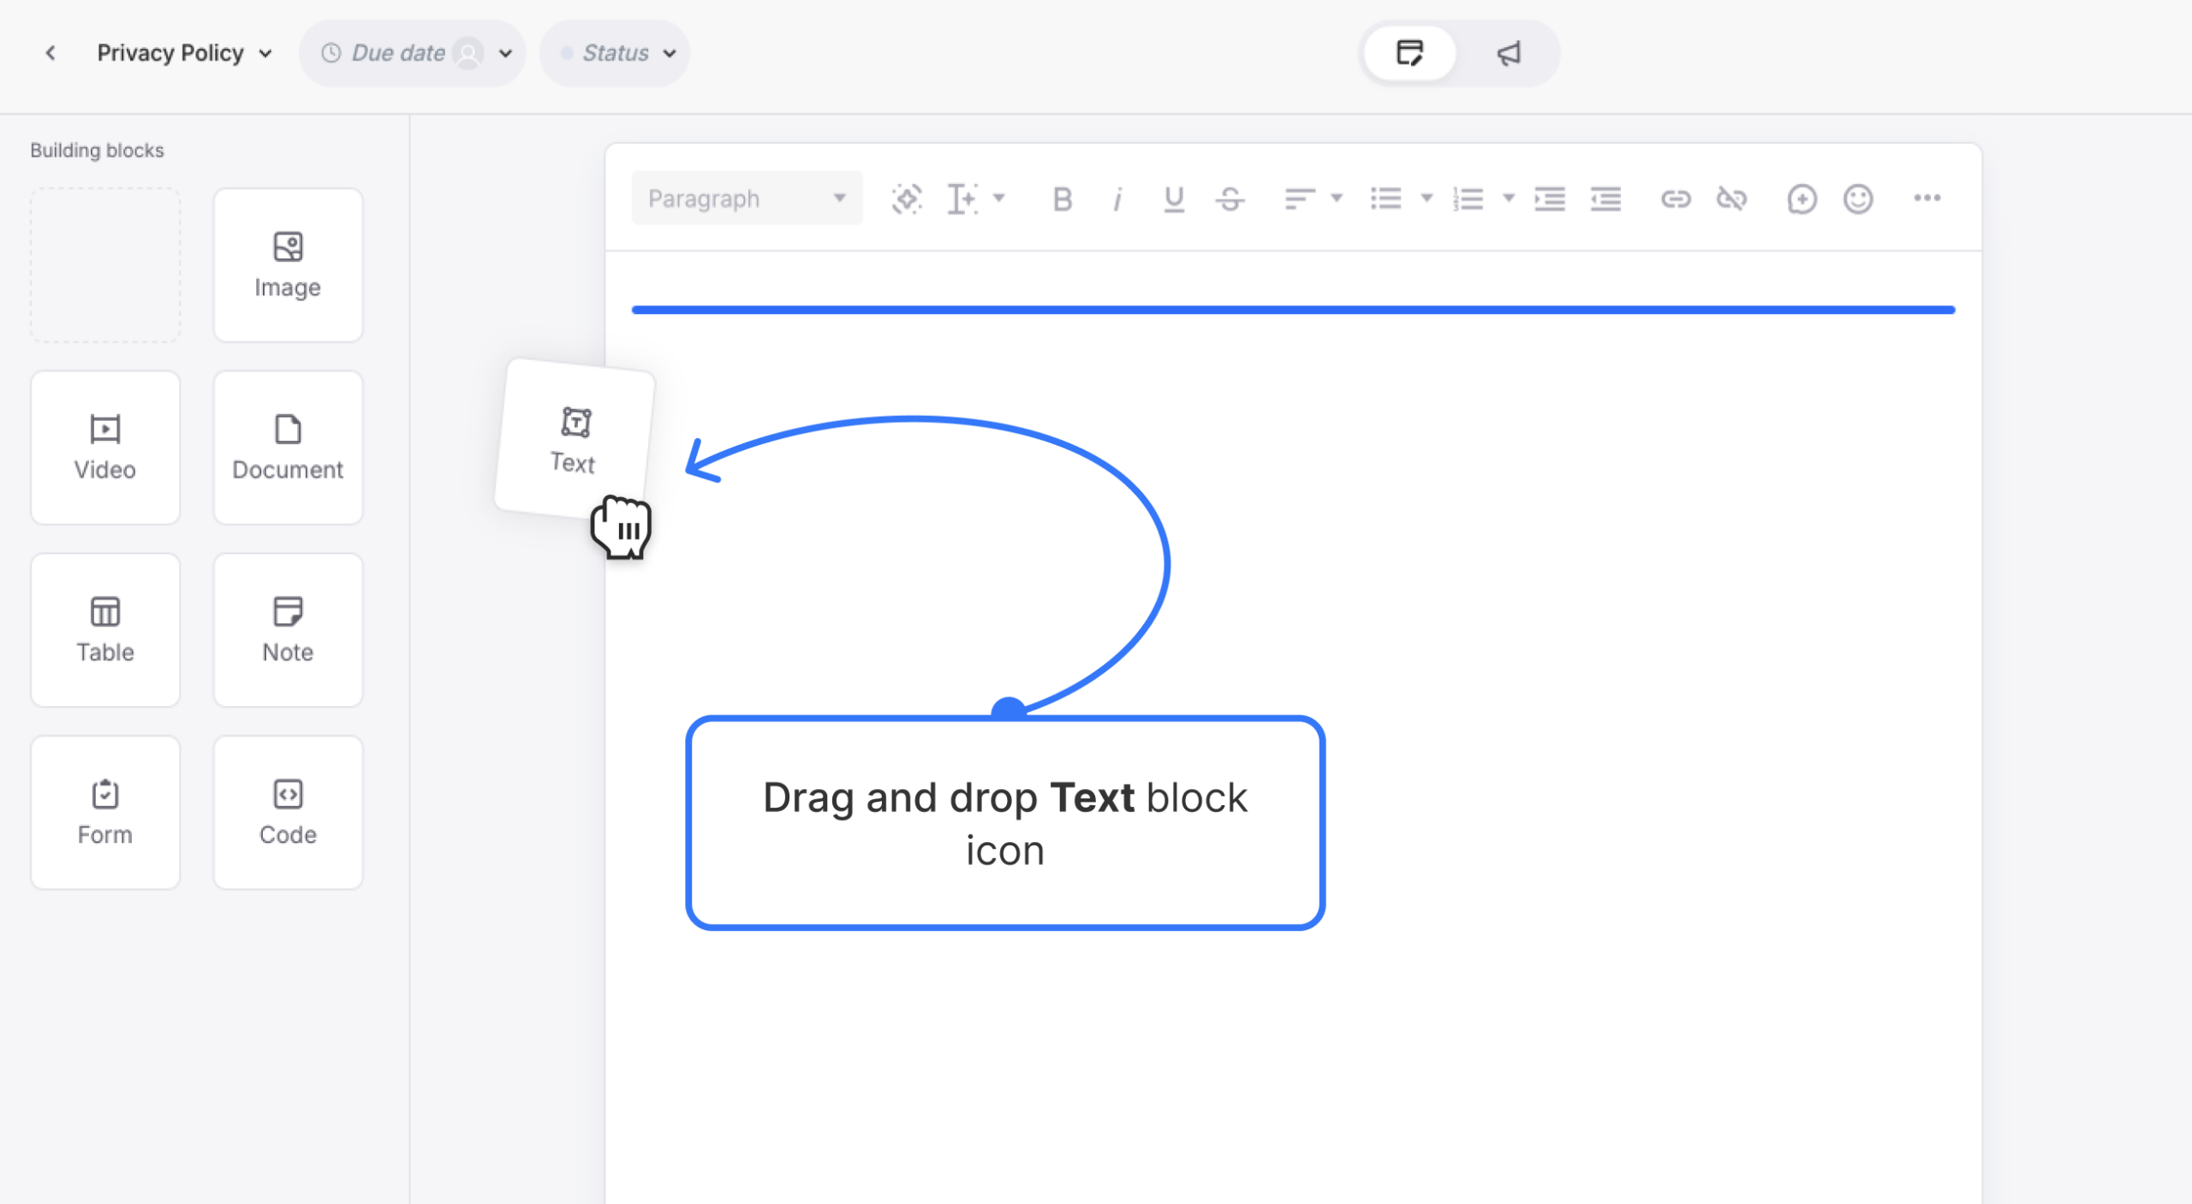This screenshot has height=1204, width=2192.
Task: Remove a link with the unlink icon
Action: [x=1732, y=199]
